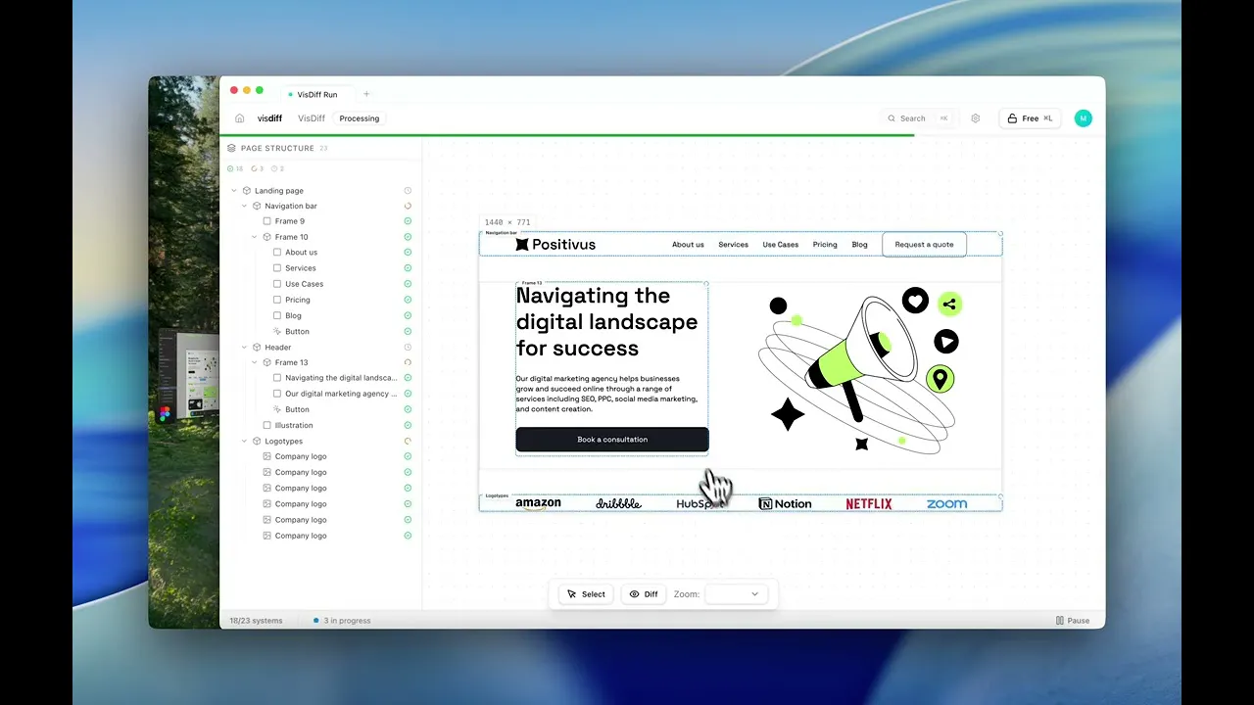Click Services in the canvas navigation bar
This screenshot has width=1254, height=705.
pyautogui.click(x=733, y=245)
